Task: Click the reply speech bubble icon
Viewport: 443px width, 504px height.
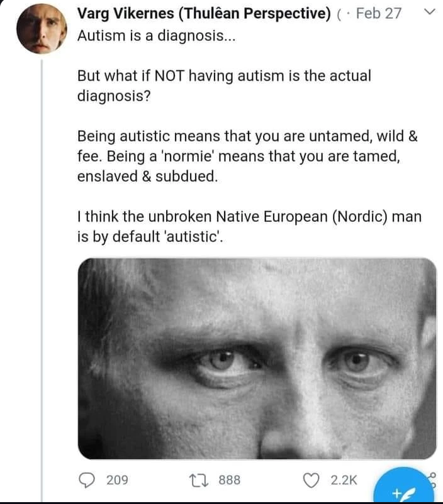Action: point(87,480)
